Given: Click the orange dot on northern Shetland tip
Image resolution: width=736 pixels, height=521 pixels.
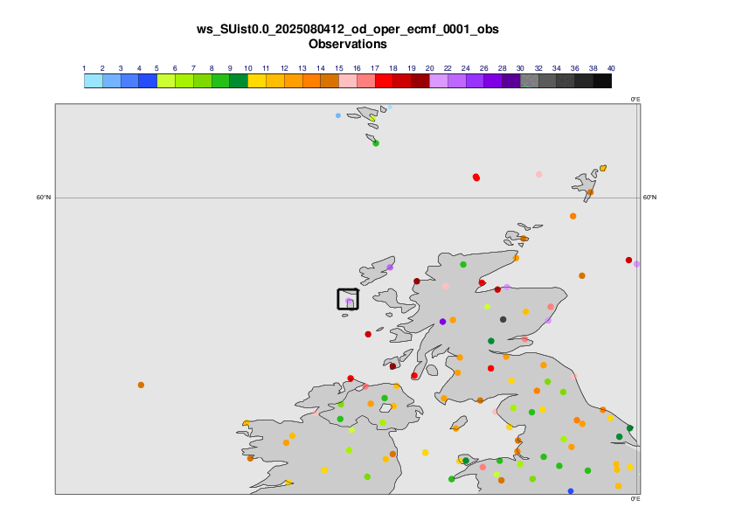Looking at the screenshot, I should 603,168.
